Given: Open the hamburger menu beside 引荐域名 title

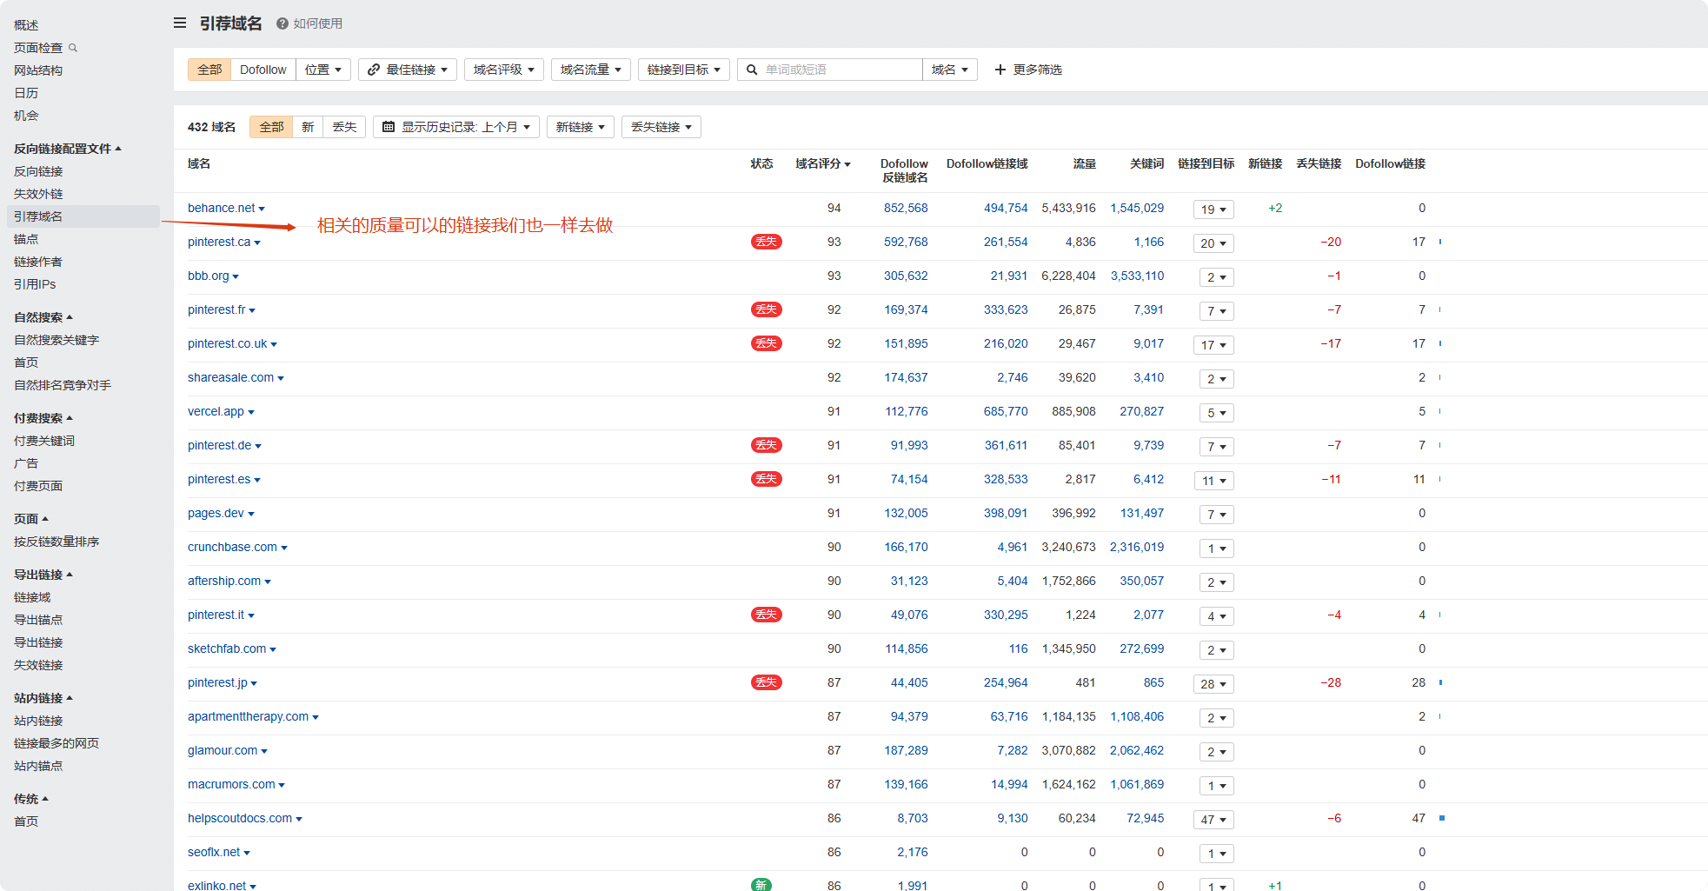Looking at the screenshot, I should click(x=179, y=23).
